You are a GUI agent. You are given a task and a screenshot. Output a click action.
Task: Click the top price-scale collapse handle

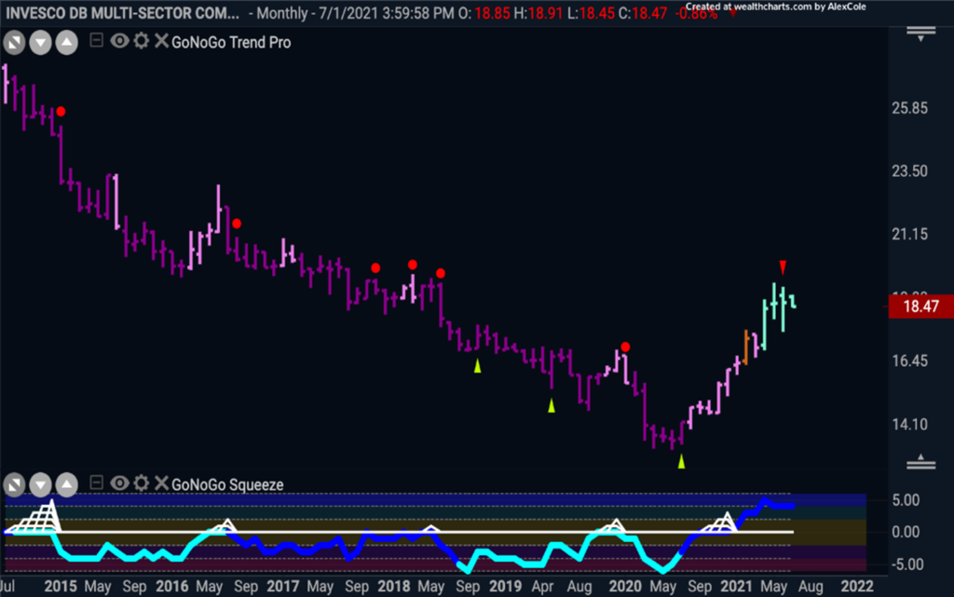(x=920, y=34)
